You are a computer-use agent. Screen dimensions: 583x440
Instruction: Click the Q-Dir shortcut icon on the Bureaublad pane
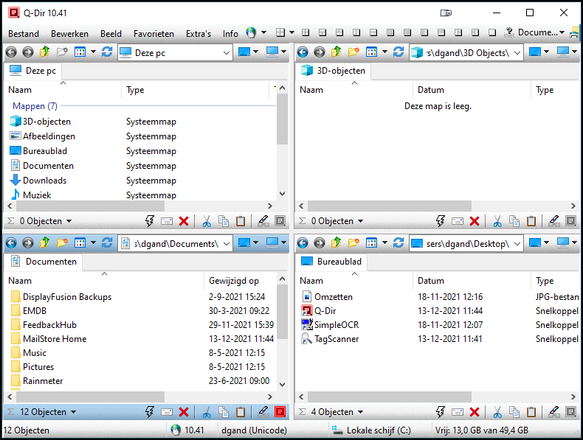pos(306,311)
